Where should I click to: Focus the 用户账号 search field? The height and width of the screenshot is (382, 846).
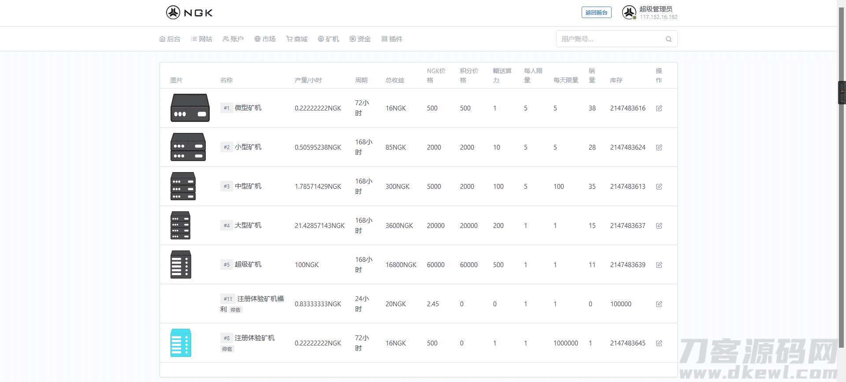point(610,39)
